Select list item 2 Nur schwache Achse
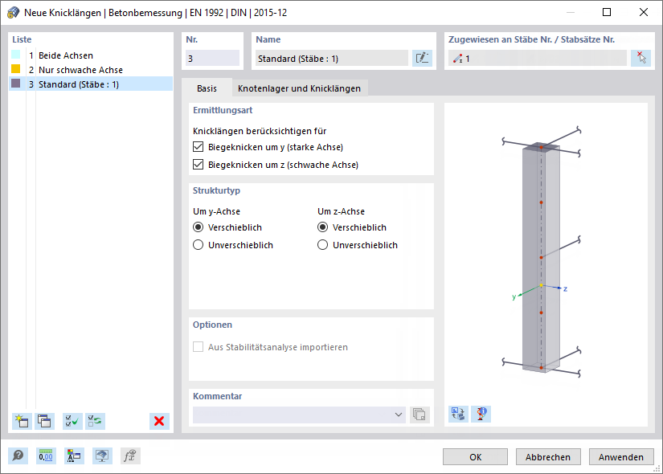Viewport: 663px width, 474px height. [x=91, y=70]
